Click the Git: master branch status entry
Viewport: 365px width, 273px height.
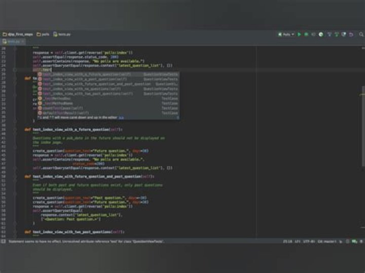[327, 242]
